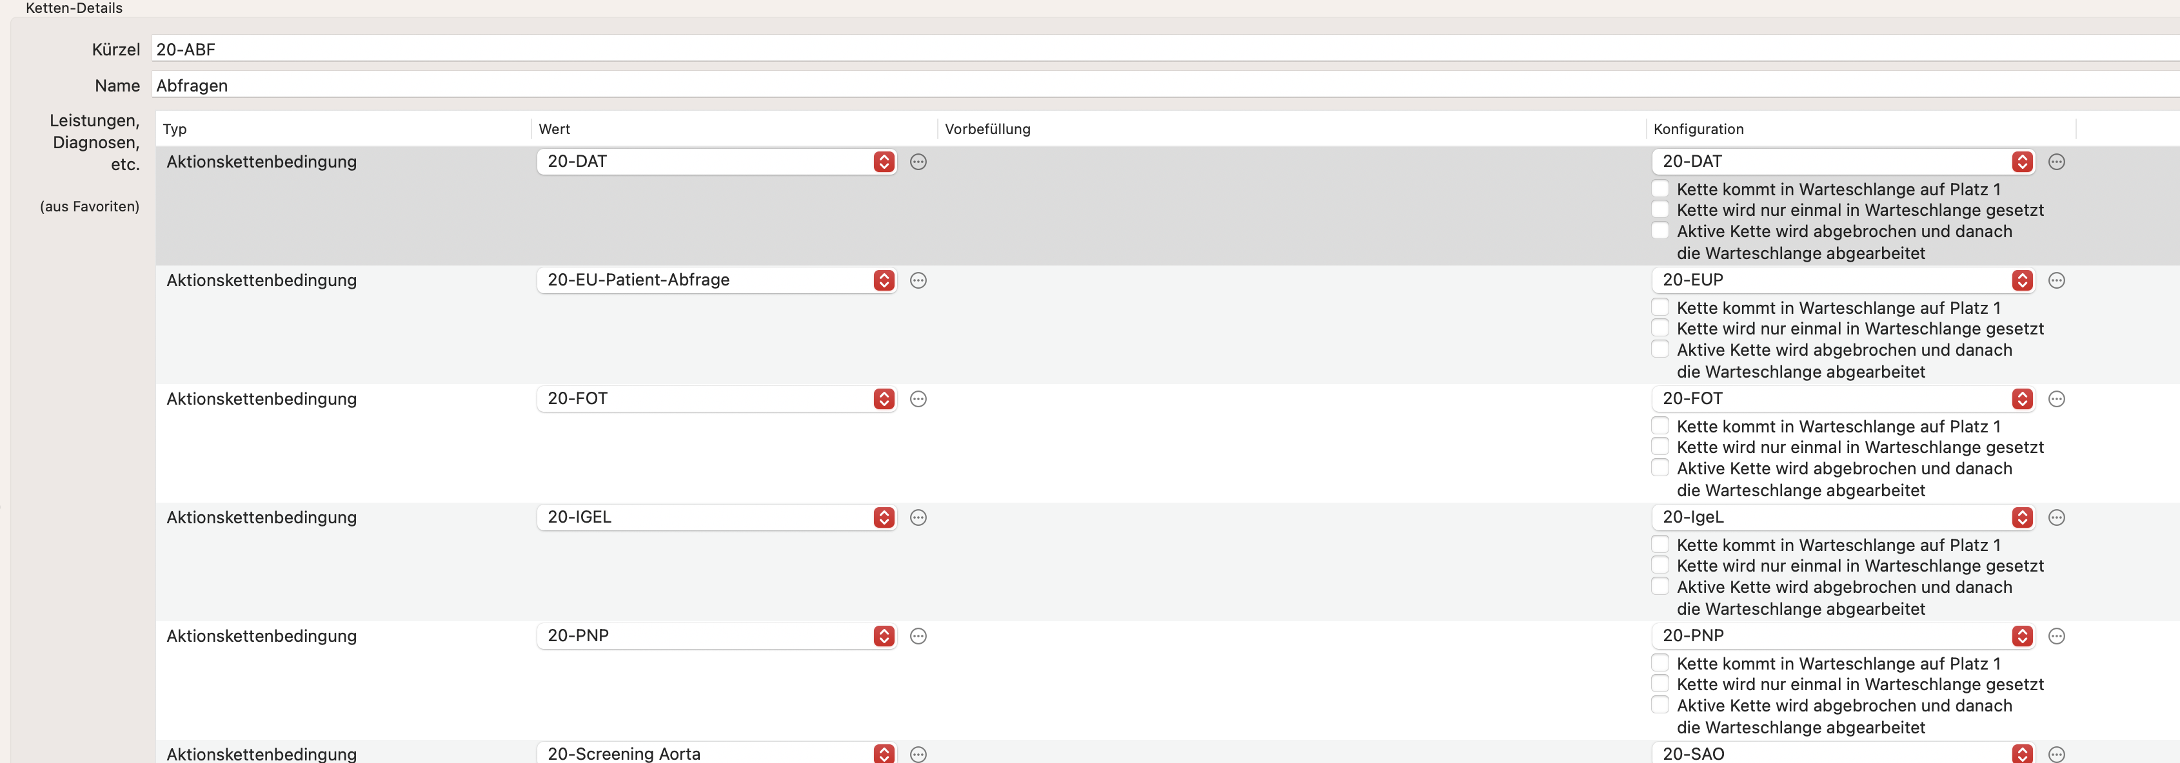Check 'Kette kommt in Warteschlange auf Platz 1' for 20-EUP
Screen dimensions: 2180x763
[x=1660, y=307]
